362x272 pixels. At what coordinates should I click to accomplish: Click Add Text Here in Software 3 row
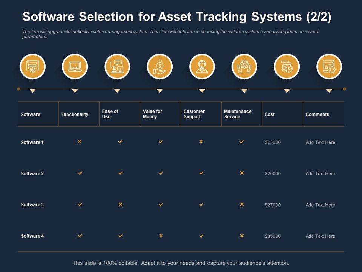click(x=321, y=205)
